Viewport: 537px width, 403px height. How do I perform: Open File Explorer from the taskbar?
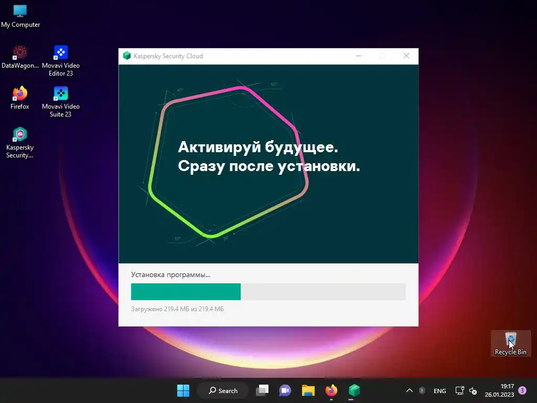[308, 390]
